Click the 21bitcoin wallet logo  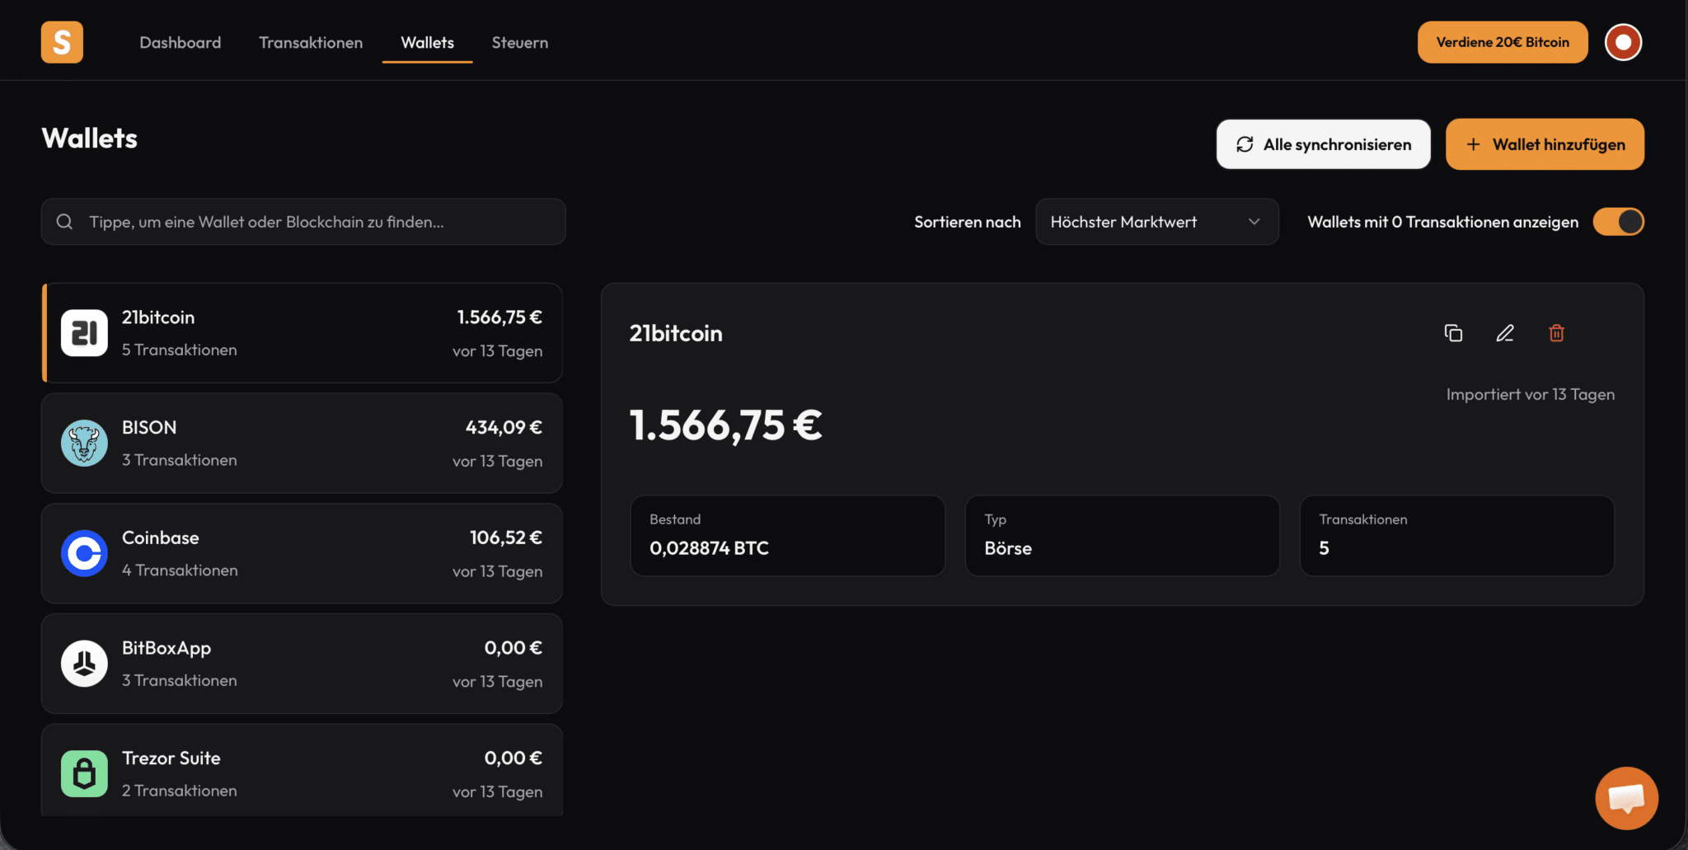pos(84,333)
